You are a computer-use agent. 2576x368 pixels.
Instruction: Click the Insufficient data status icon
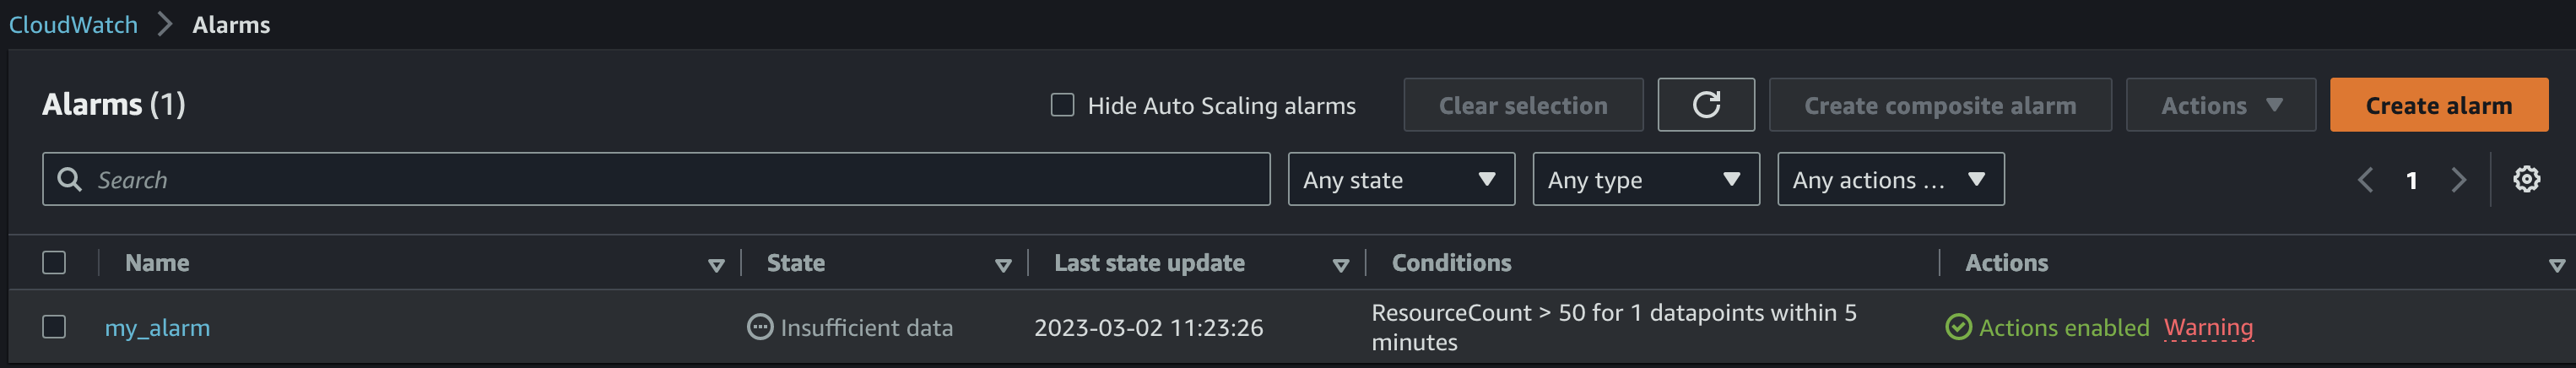(x=760, y=327)
